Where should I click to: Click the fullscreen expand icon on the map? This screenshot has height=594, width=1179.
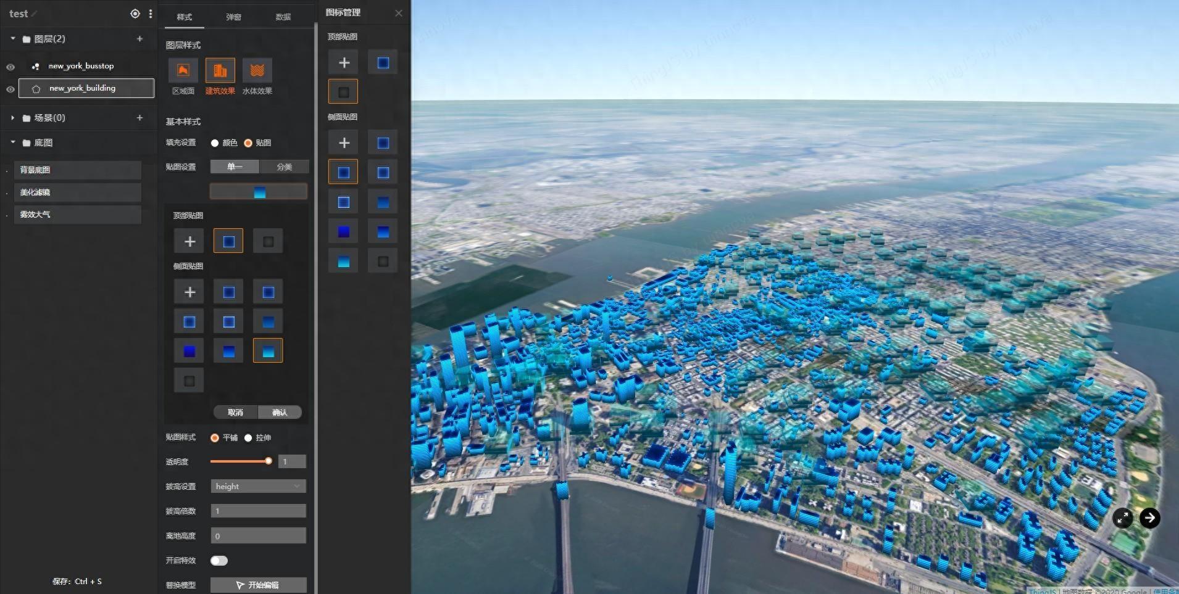[x=1123, y=518]
